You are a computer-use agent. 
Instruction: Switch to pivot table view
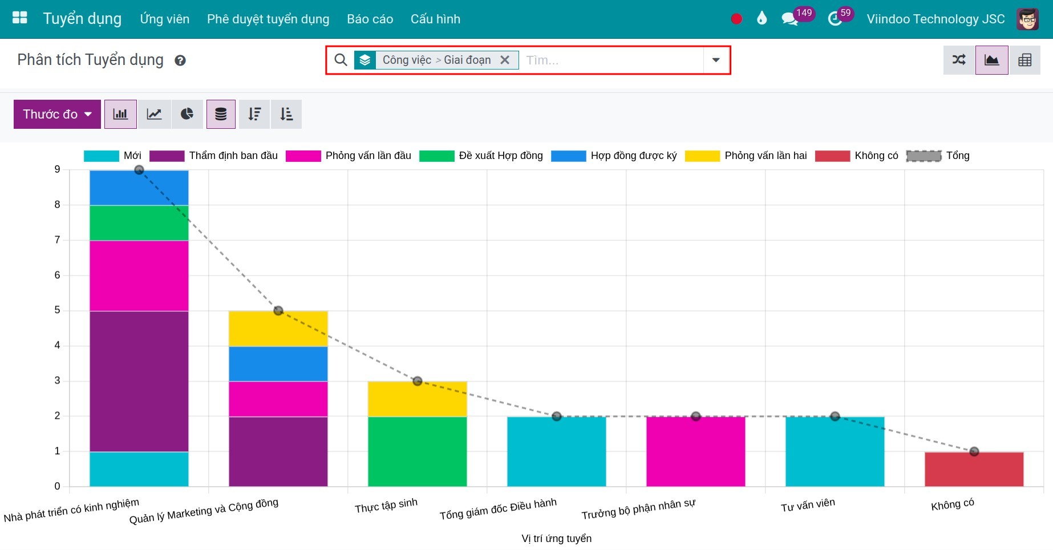pos(1024,60)
